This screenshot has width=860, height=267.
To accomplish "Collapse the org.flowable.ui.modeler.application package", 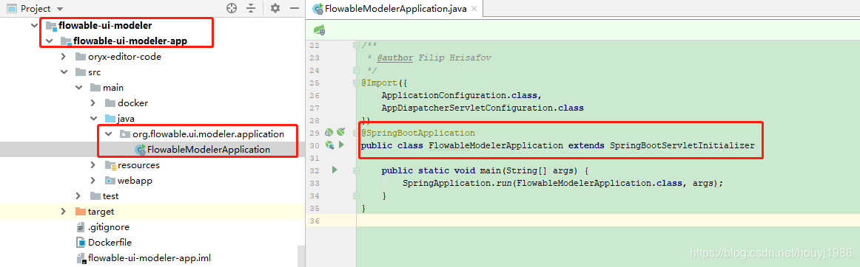I will (108, 134).
